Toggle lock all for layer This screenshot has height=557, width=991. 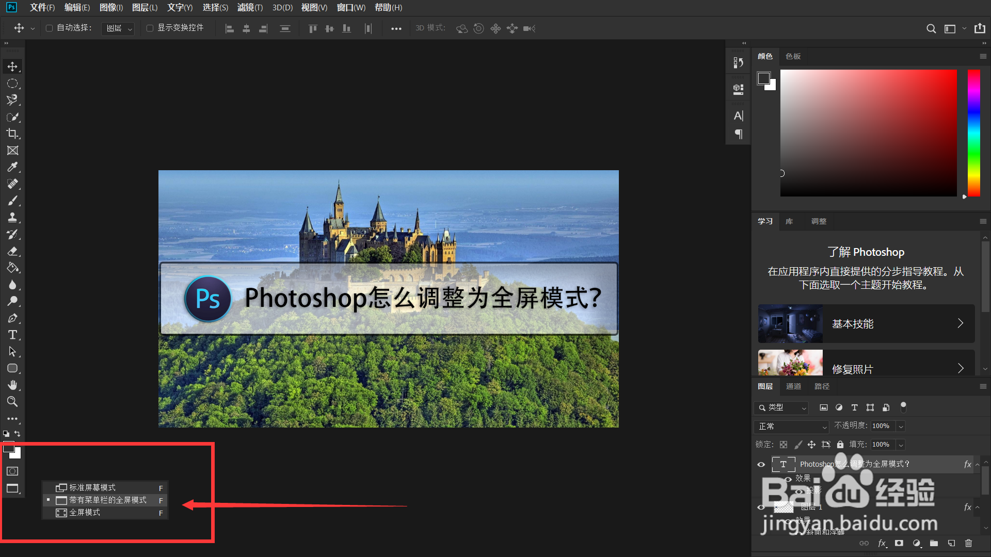840,445
